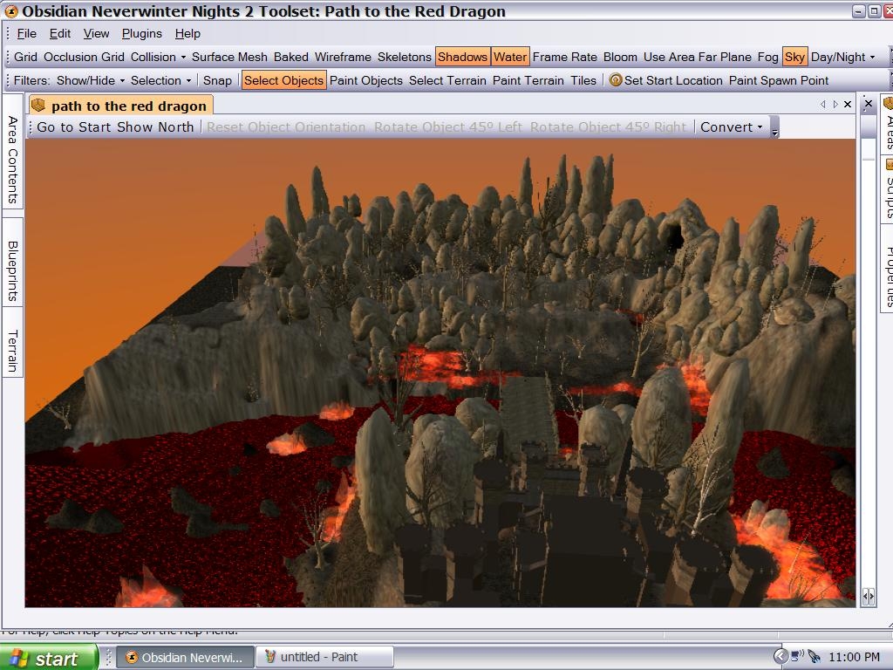Click the Set Start Location icon

pos(616,80)
